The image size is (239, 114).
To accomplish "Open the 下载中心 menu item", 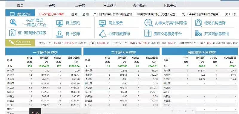I will tap(170, 5).
